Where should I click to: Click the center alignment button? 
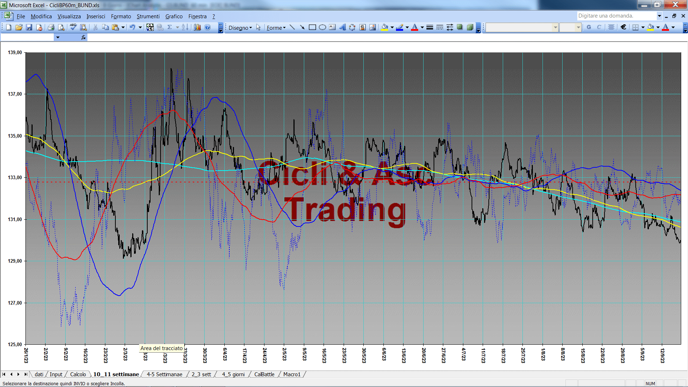[x=611, y=27]
